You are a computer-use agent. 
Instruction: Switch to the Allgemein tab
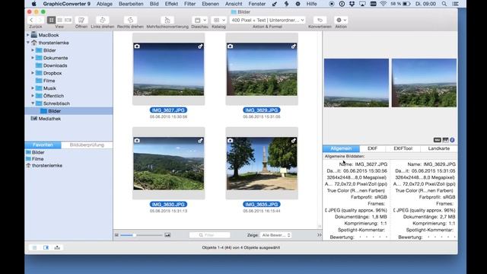tap(341, 148)
